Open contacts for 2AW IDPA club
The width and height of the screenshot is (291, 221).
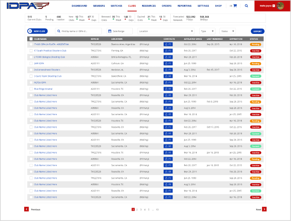[x=168, y=63]
